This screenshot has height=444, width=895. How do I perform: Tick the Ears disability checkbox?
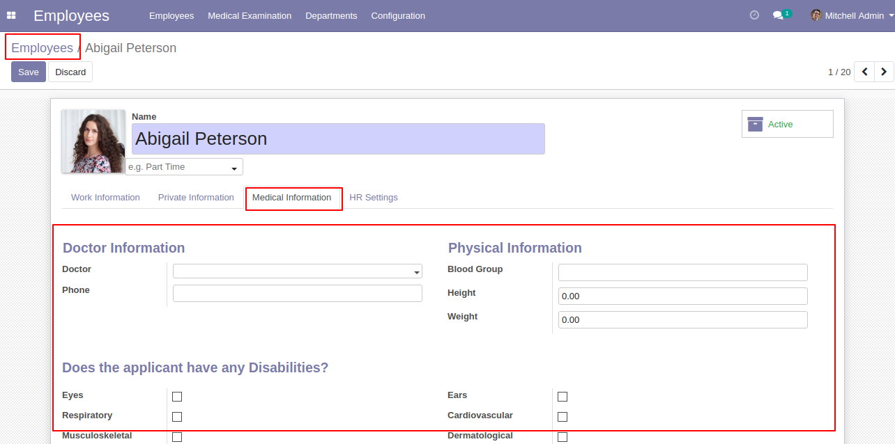563,397
